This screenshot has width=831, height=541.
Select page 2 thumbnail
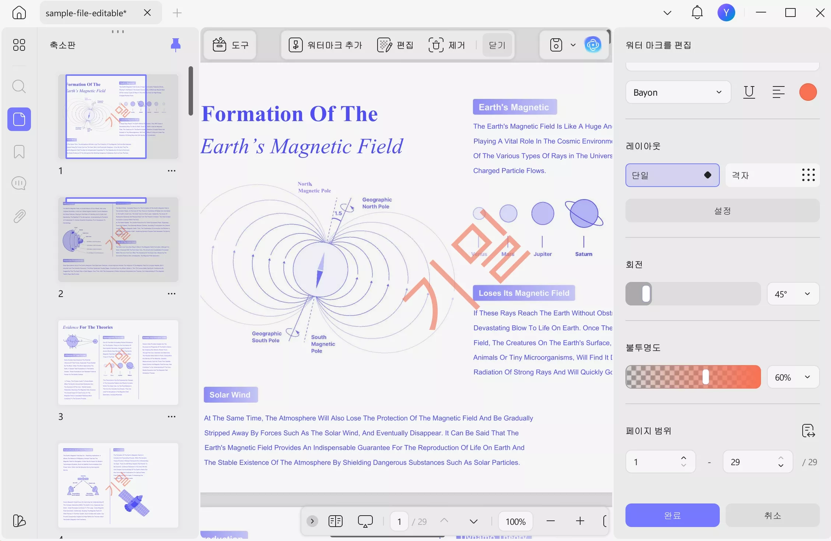[x=118, y=240]
